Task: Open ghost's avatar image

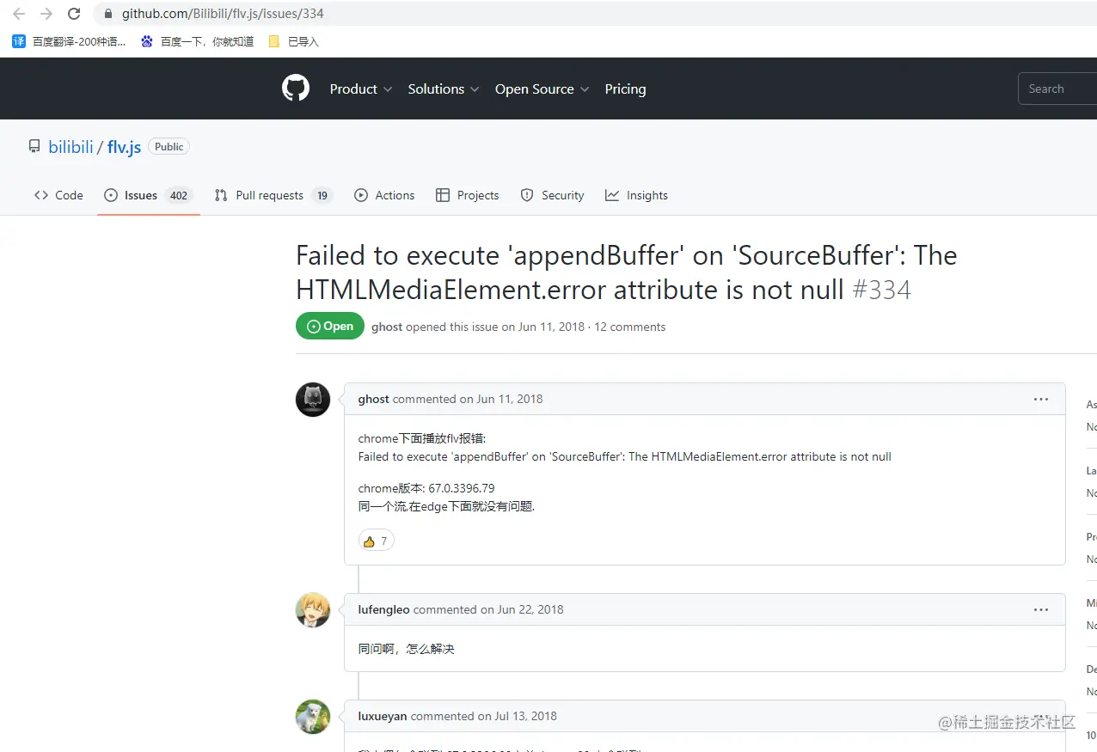Action: coord(313,400)
